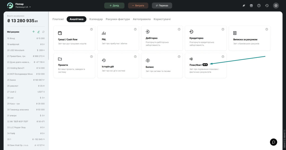286x150 pixels.
Task: Click the Переказ transfer button
Action: [x=162, y=6]
